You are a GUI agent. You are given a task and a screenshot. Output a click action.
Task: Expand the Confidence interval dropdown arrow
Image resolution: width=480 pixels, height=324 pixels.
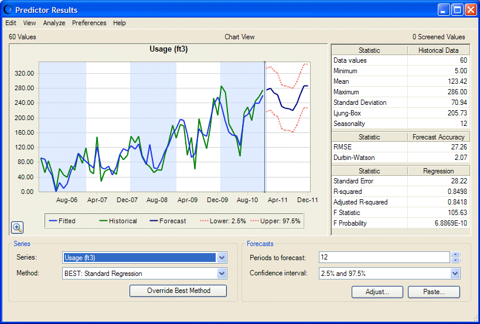[x=455, y=273]
